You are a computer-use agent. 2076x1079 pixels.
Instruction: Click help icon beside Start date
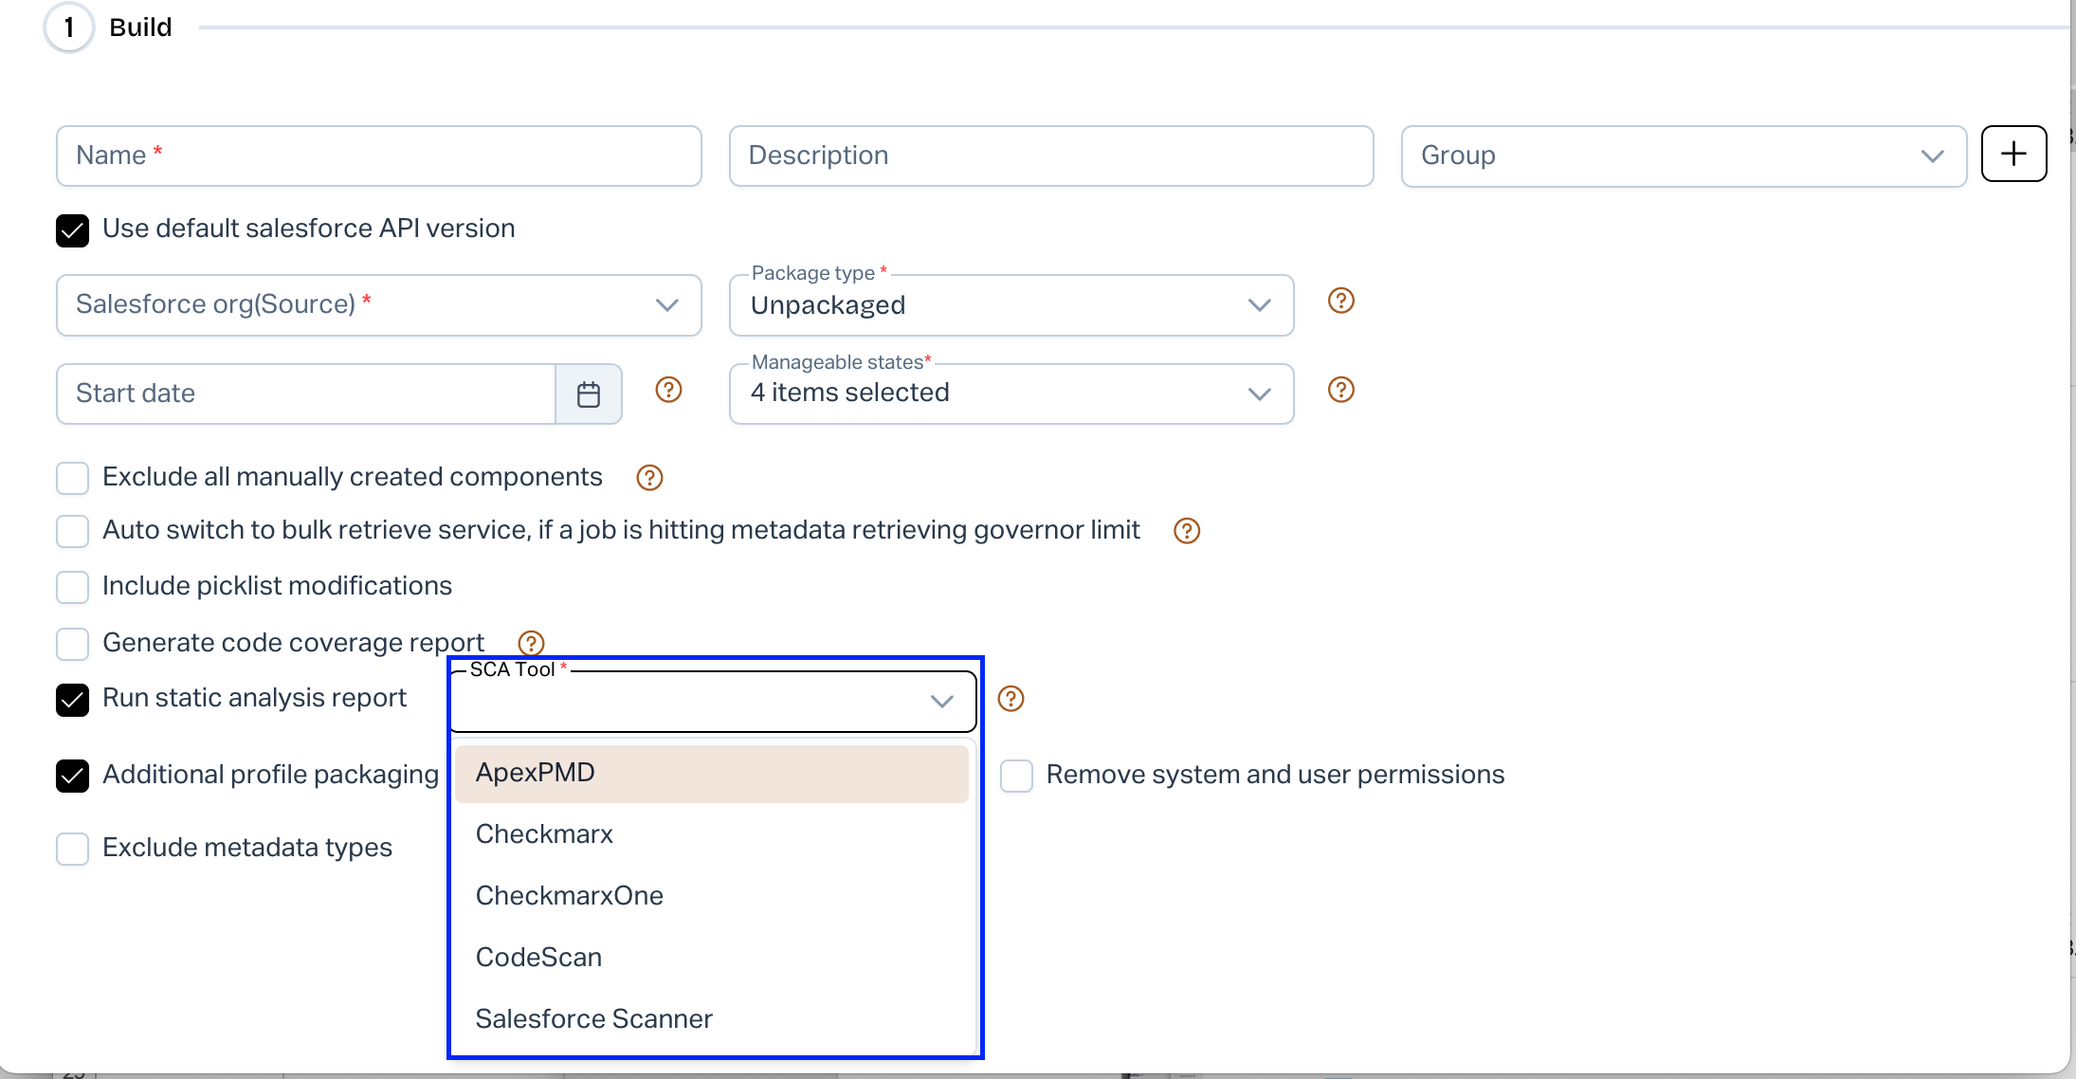coord(668,390)
